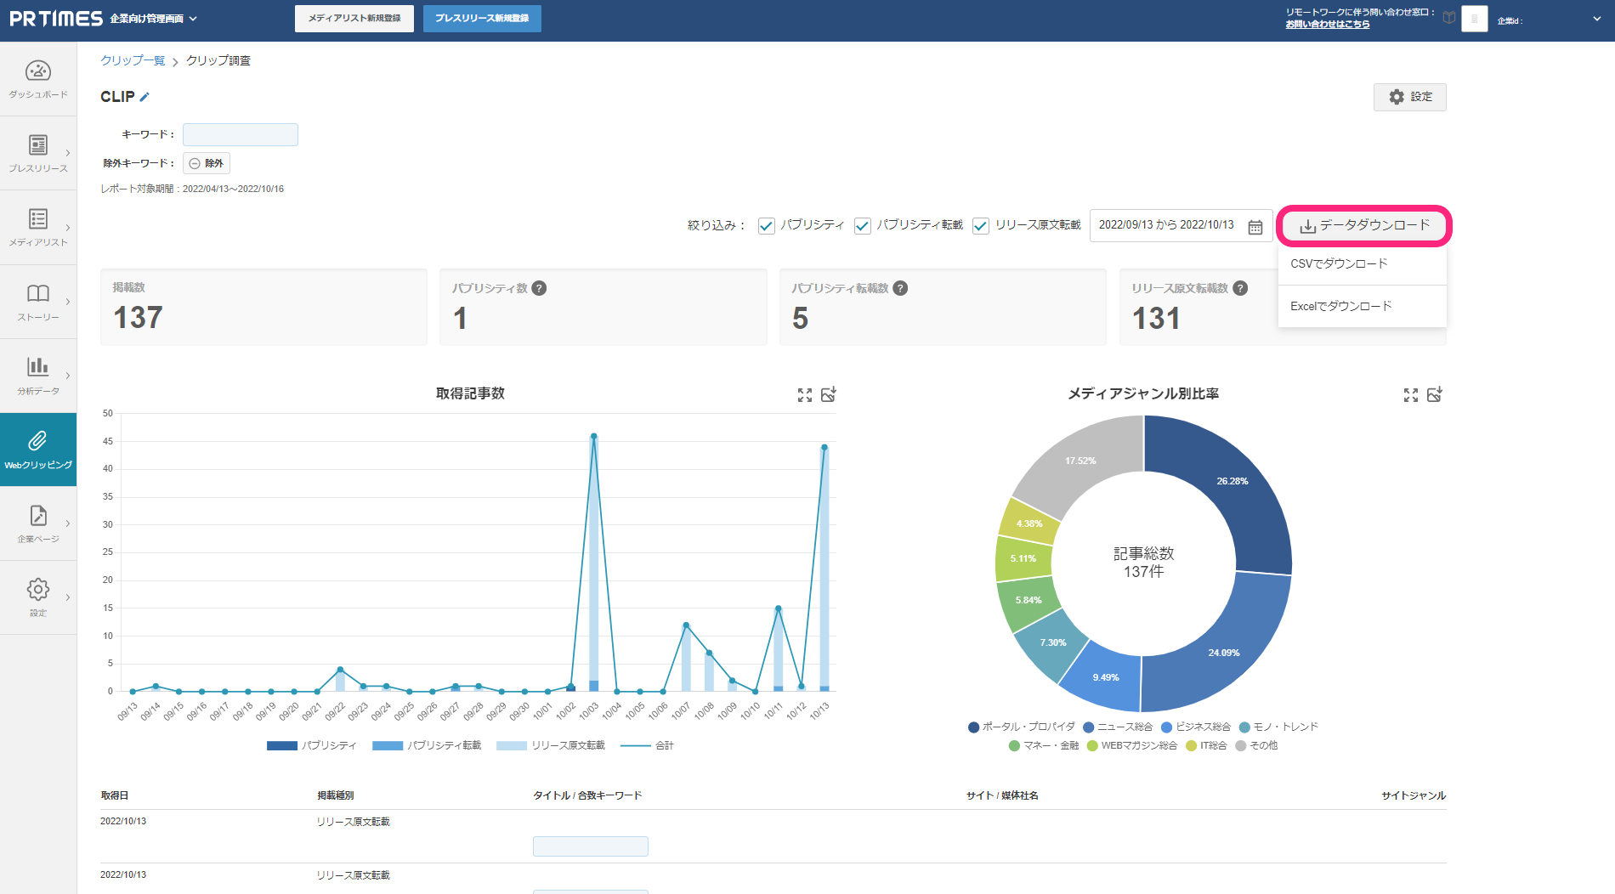Viewport: 1615px width, 894px height.
Task: Expand the ストーリー sidebar submenu arrow
Action: pyautogui.click(x=68, y=302)
